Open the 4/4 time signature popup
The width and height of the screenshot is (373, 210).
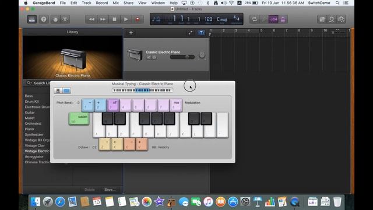[236, 19]
